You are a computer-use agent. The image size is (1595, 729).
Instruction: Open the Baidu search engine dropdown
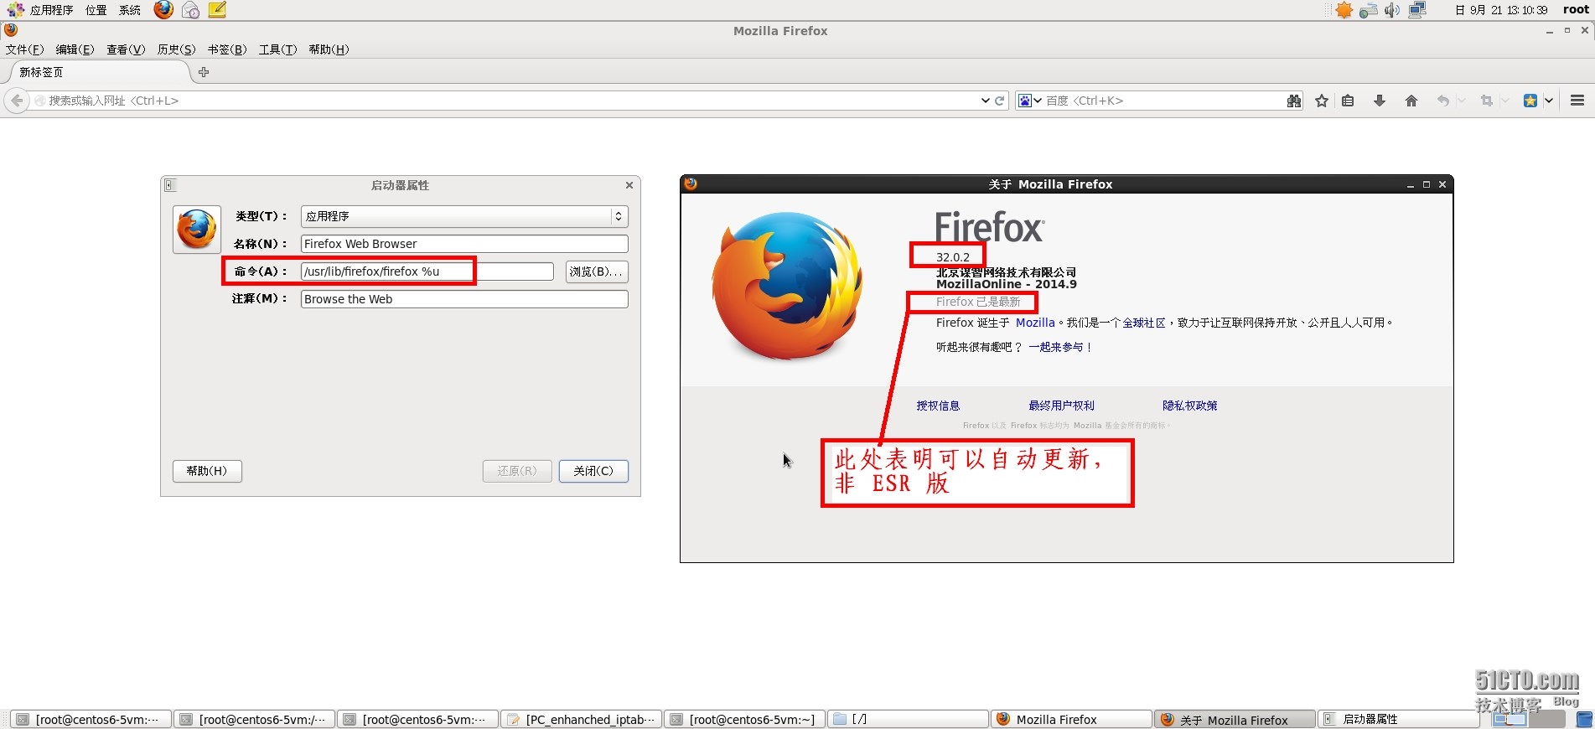pyautogui.click(x=1030, y=101)
